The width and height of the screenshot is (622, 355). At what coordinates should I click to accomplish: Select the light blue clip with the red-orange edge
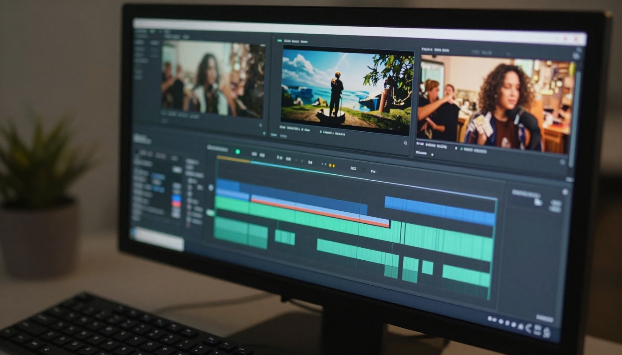pyautogui.click(x=319, y=211)
